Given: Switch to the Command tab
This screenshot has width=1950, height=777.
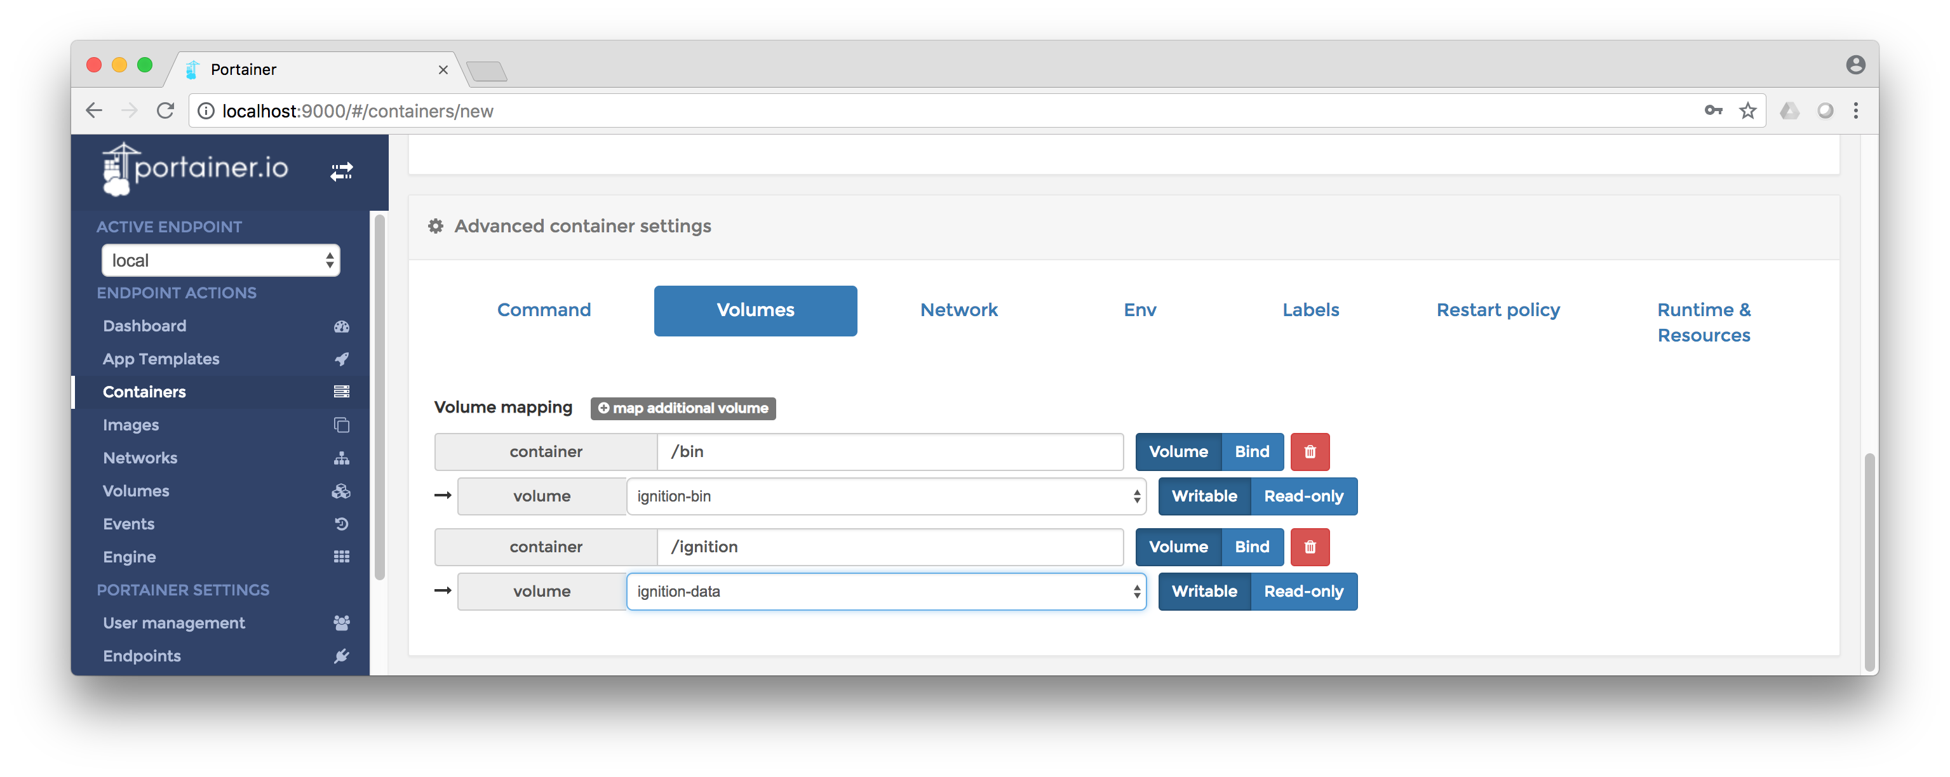Looking at the screenshot, I should [544, 310].
